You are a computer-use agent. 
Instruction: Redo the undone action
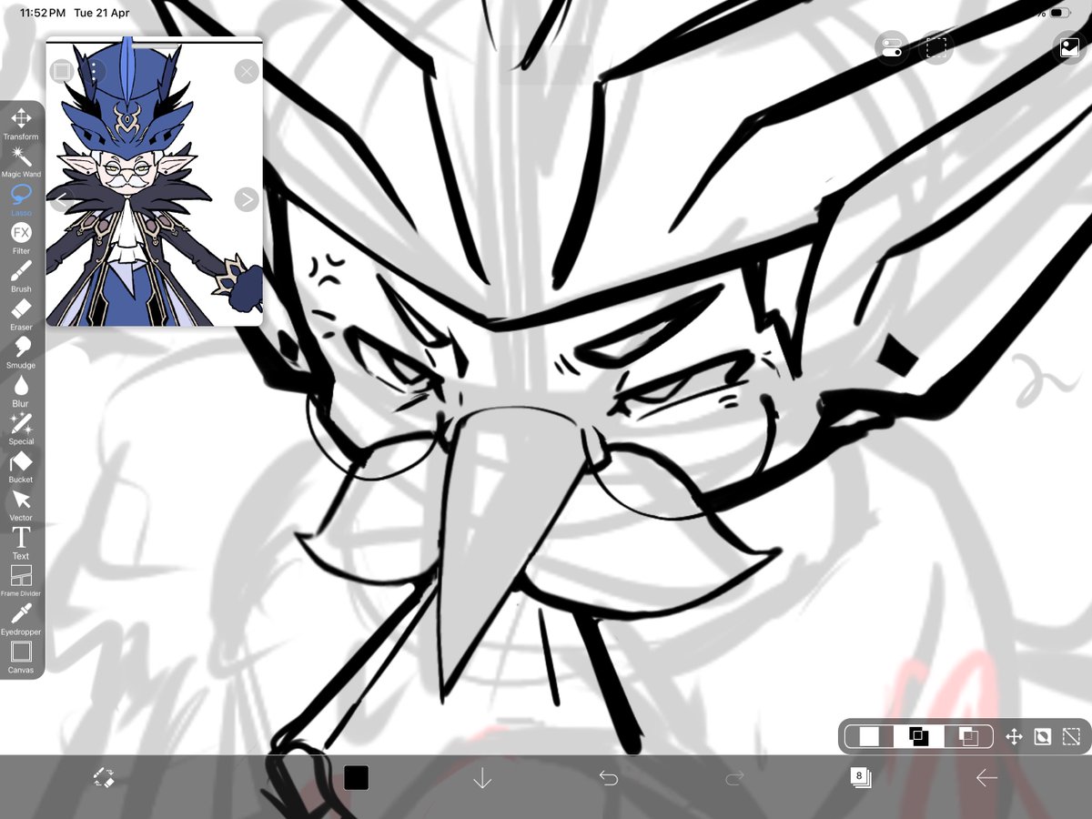[734, 778]
